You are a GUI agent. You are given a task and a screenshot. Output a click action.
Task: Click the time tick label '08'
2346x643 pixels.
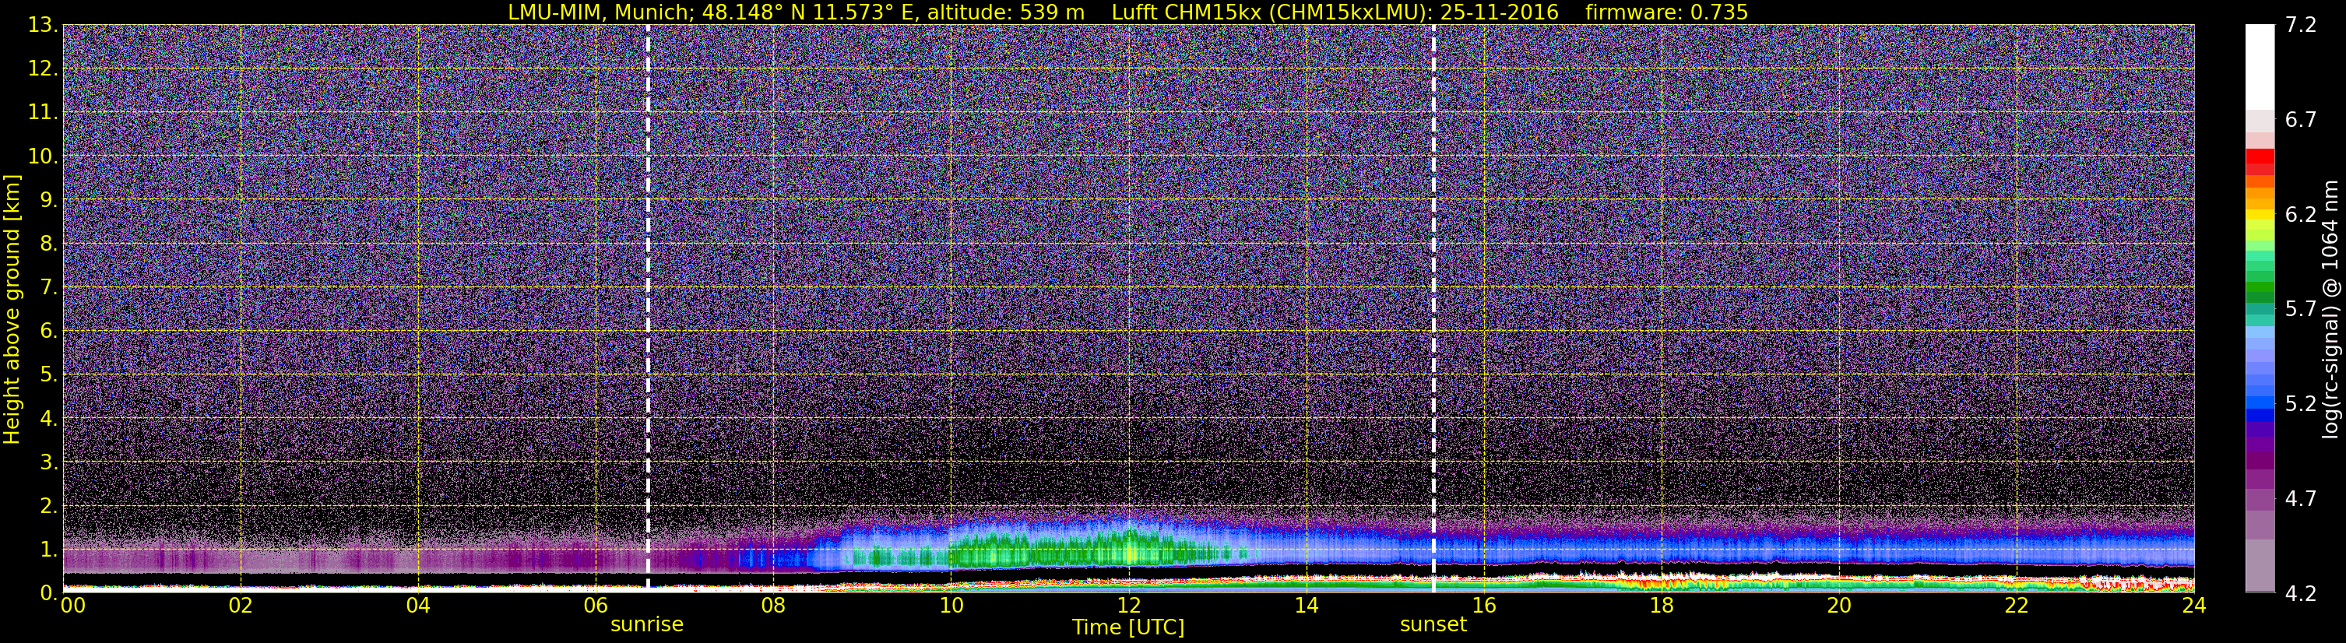773,605
